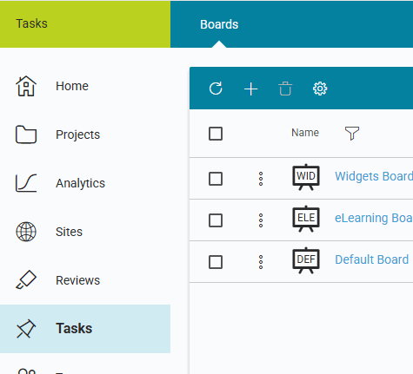This screenshot has height=374, width=413.
Task: Open the Widgets Board three-dot menu
Action: [x=261, y=179]
